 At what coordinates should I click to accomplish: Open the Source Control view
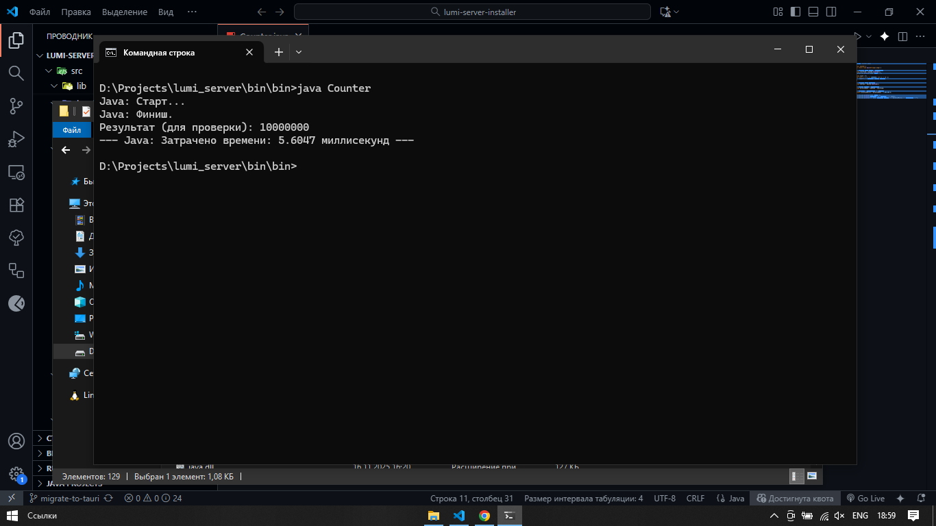[x=16, y=105]
